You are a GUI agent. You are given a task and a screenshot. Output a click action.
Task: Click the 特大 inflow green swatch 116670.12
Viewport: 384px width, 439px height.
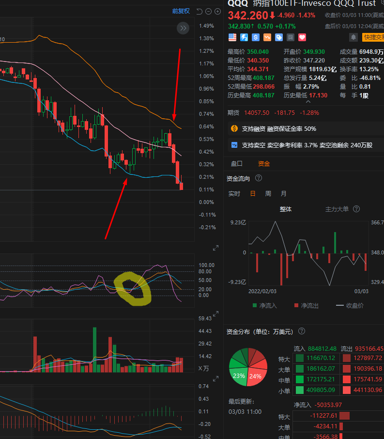click(x=300, y=358)
